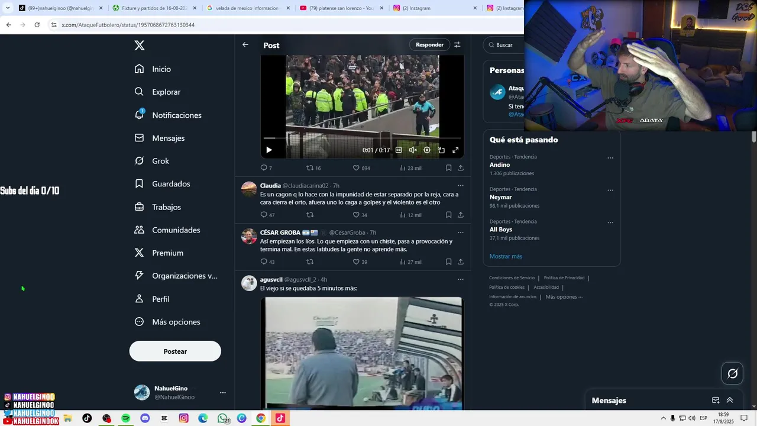Seek on the video progress bar
This screenshot has height=426, width=757.
pos(362,138)
